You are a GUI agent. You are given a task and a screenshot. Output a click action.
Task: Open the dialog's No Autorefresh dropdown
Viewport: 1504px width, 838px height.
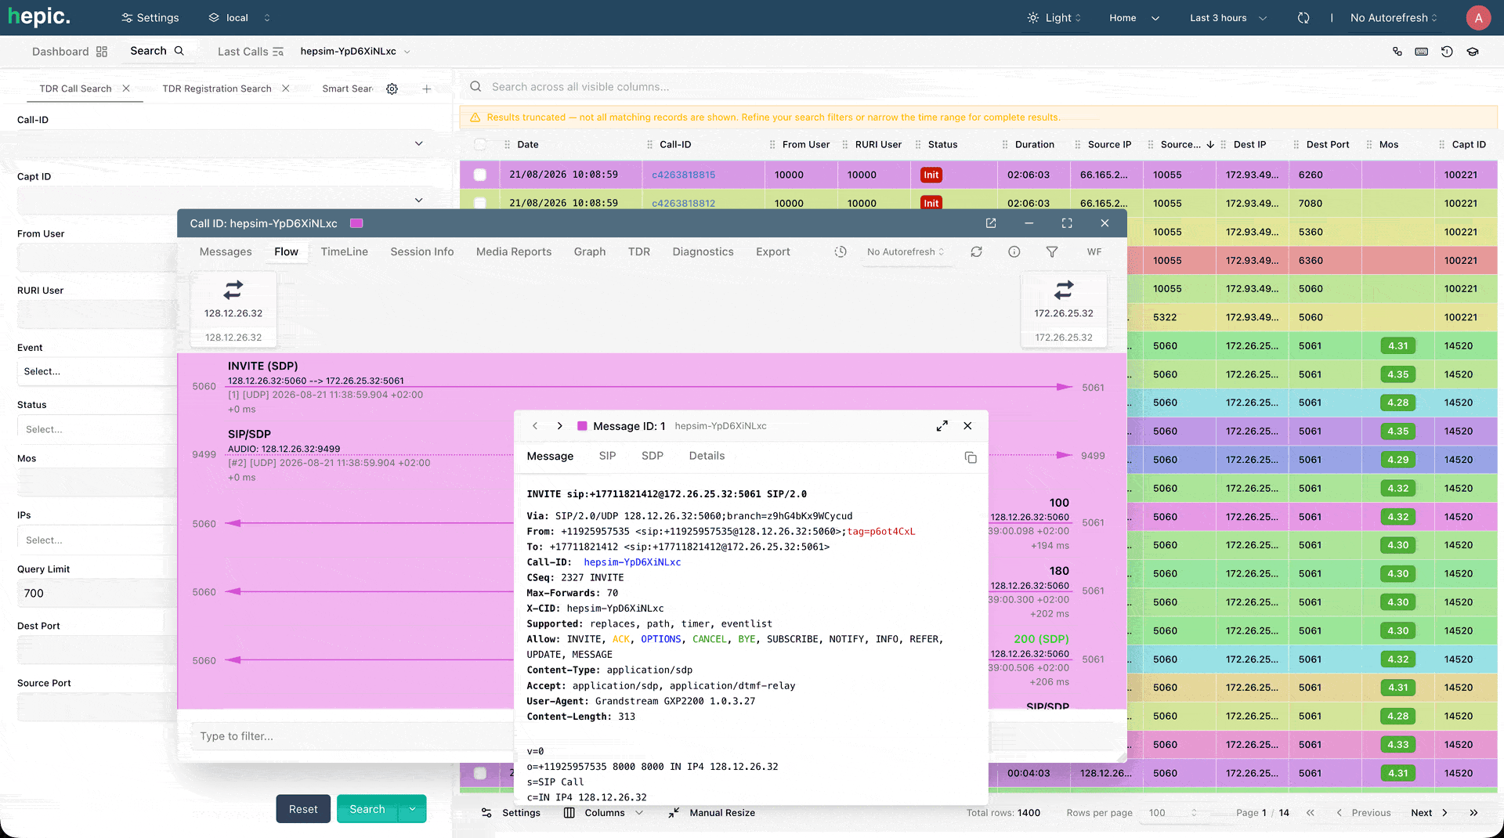[x=906, y=251]
